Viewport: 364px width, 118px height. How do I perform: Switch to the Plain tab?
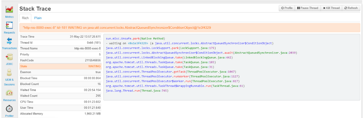point(38,18)
